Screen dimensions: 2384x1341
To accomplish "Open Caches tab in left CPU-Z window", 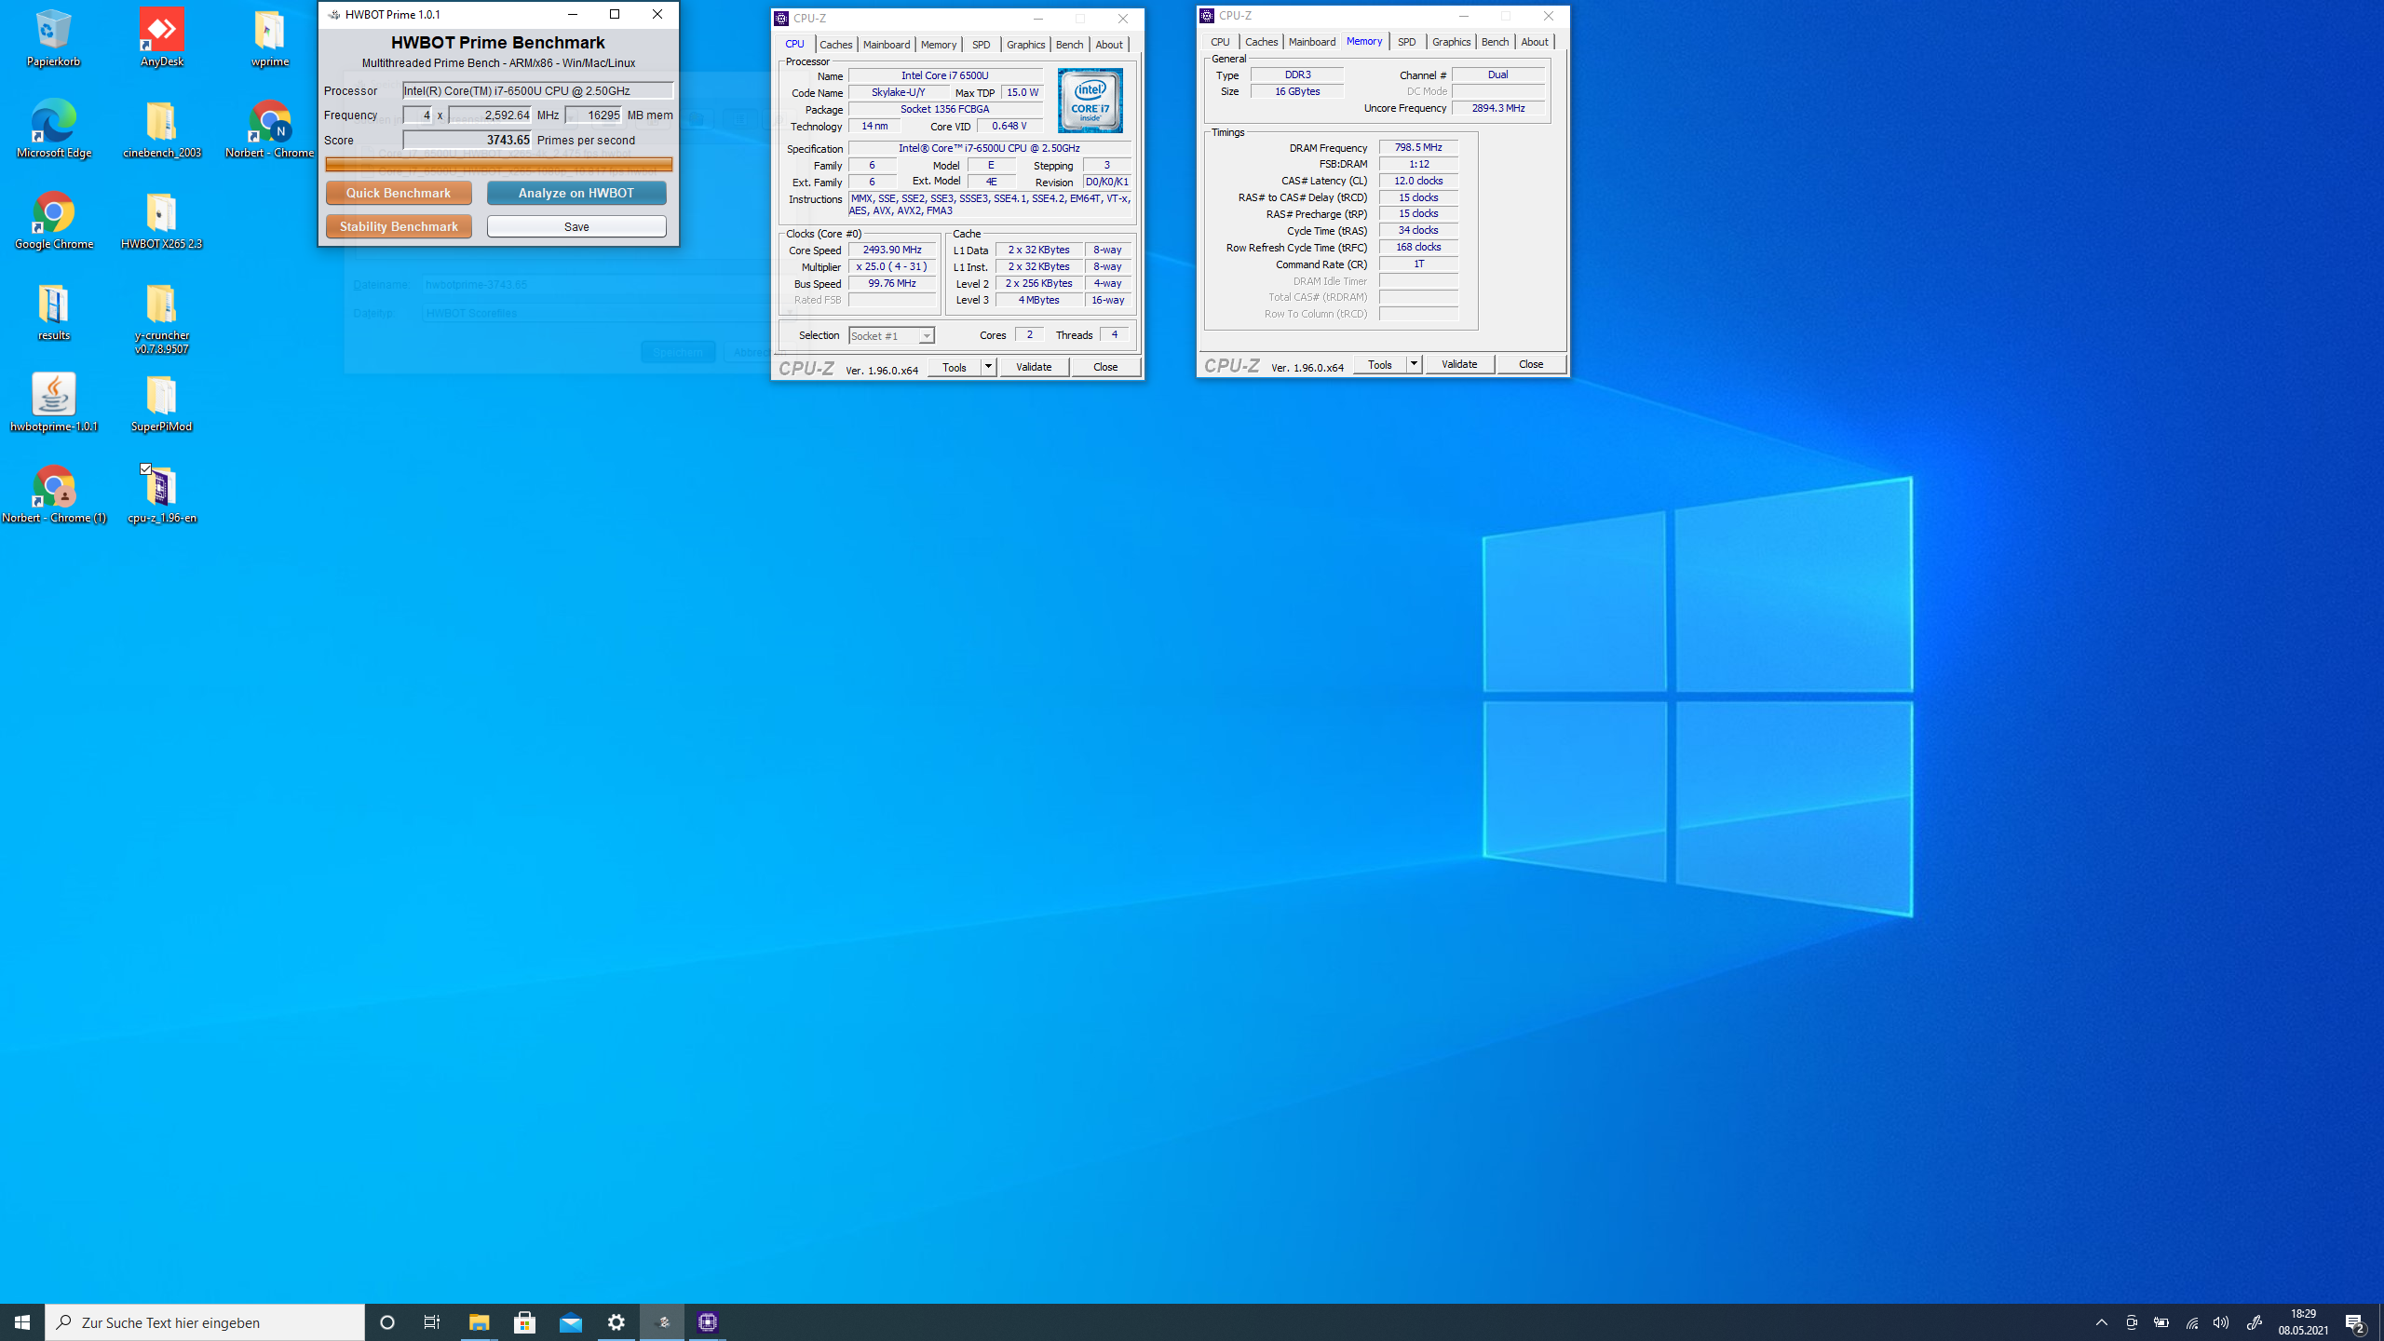I will coord(835,45).
